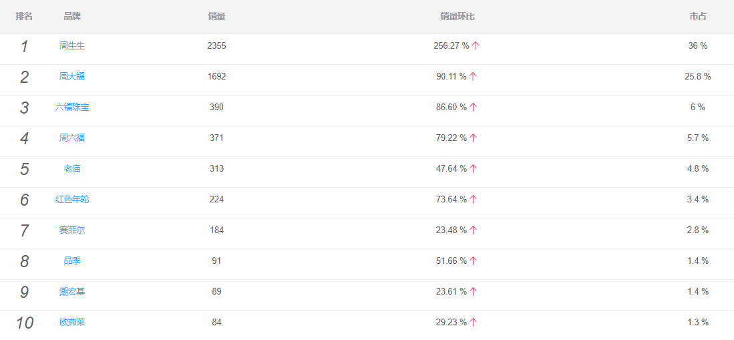Click the 老庙 brand link

[x=72, y=168]
